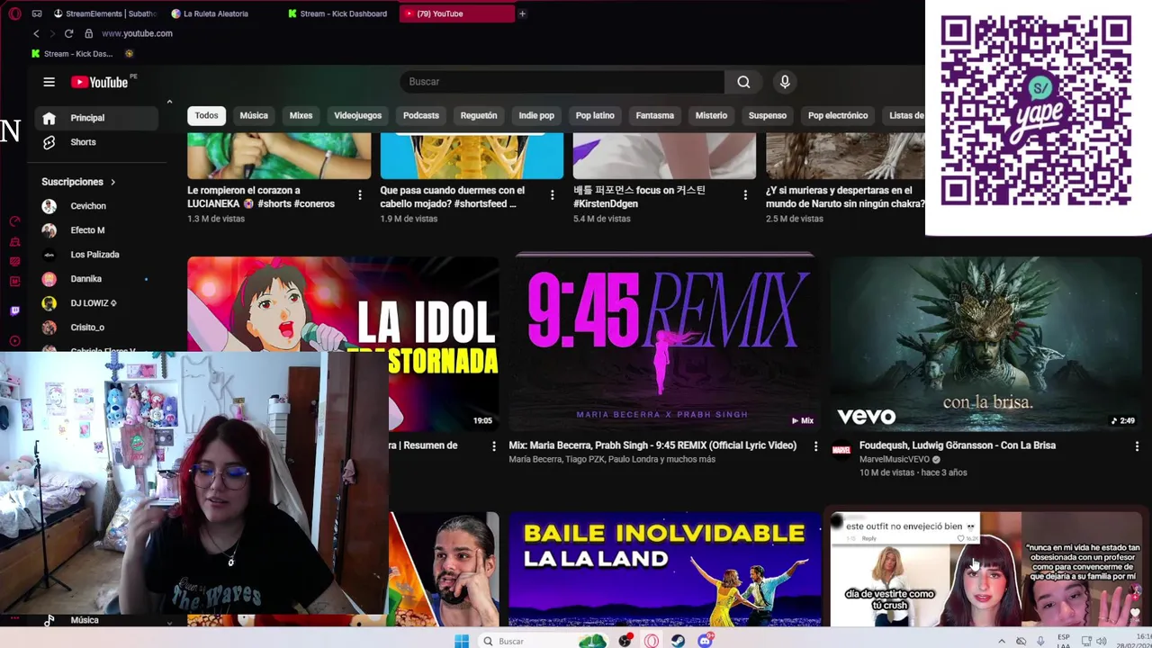Collapse the sidebar with the up caret

click(169, 102)
